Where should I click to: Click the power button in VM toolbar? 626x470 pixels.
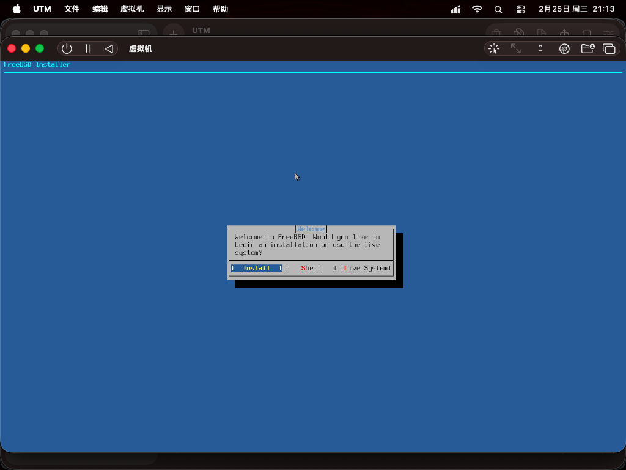tap(67, 49)
